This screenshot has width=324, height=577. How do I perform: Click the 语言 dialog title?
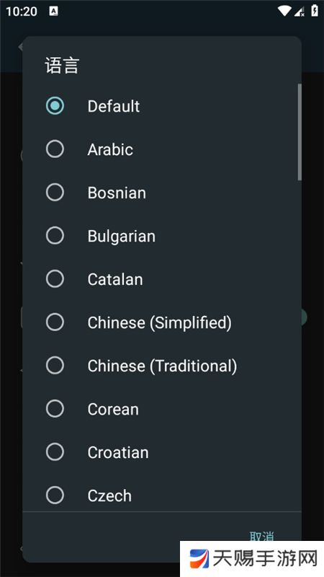pyautogui.click(x=62, y=66)
